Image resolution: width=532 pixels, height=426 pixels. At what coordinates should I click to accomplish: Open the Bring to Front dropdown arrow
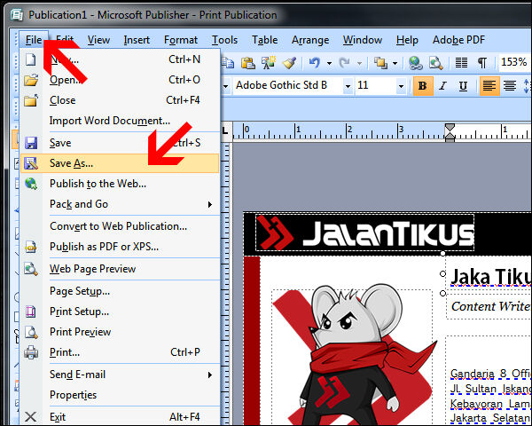[x=395, y=63]
